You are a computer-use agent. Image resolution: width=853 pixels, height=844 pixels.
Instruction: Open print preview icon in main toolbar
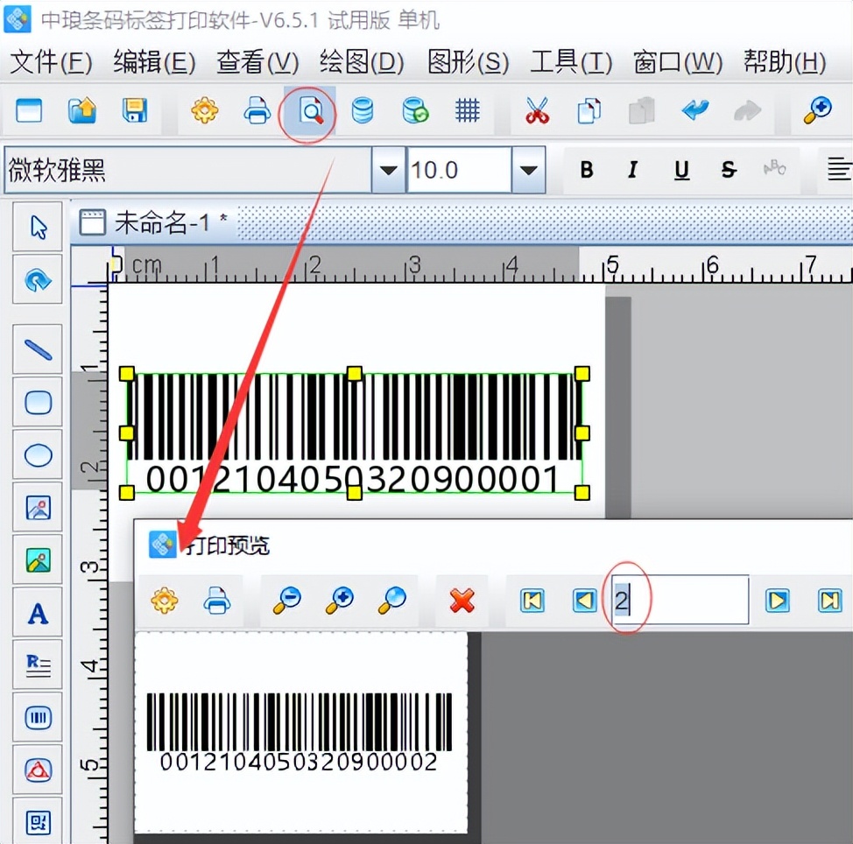tap(310, 111)
